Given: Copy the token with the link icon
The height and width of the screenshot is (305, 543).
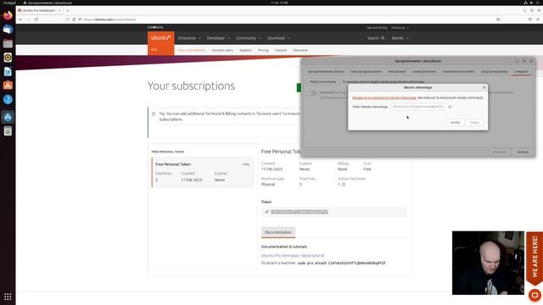Looking at the screenshot, I should coord(266,212).
